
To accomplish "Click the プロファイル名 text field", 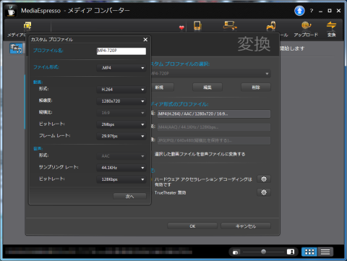I will 121,51.
